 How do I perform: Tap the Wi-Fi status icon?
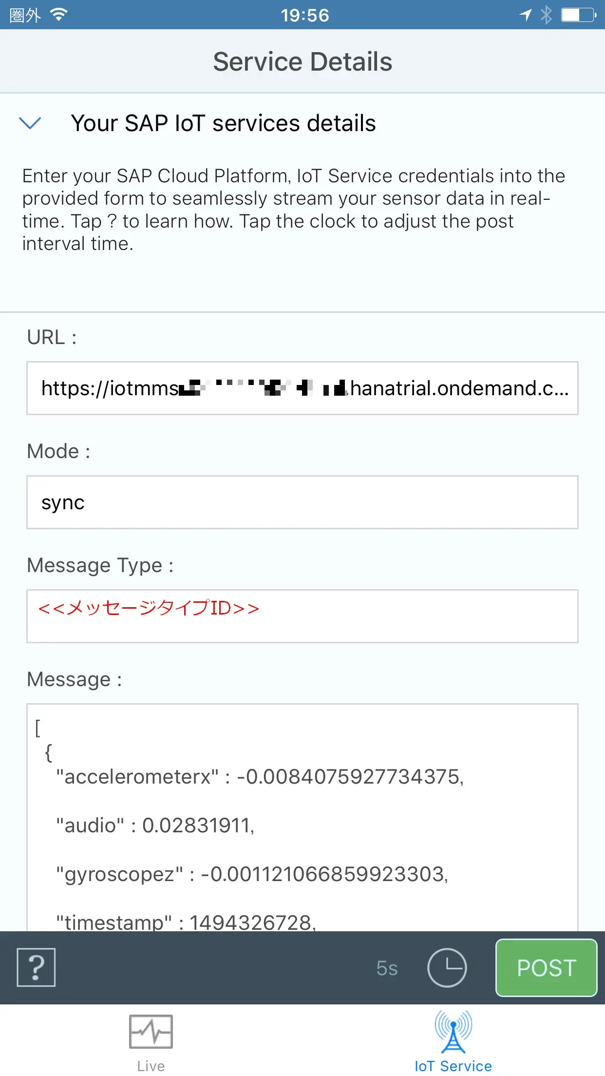coord(59,15)
